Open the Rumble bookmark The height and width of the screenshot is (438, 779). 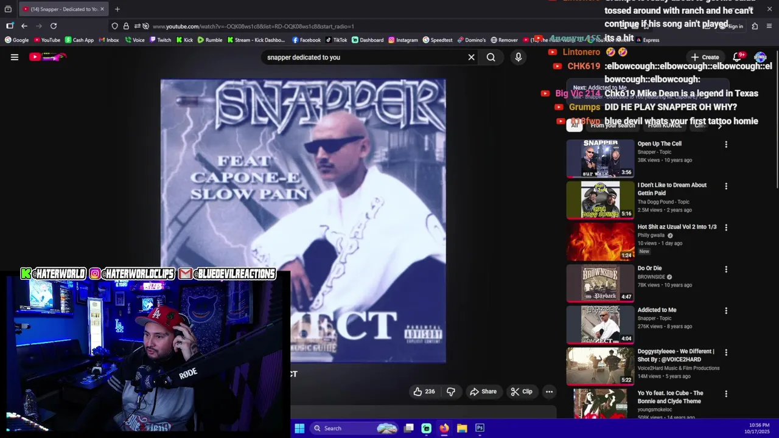click(210, 40)
